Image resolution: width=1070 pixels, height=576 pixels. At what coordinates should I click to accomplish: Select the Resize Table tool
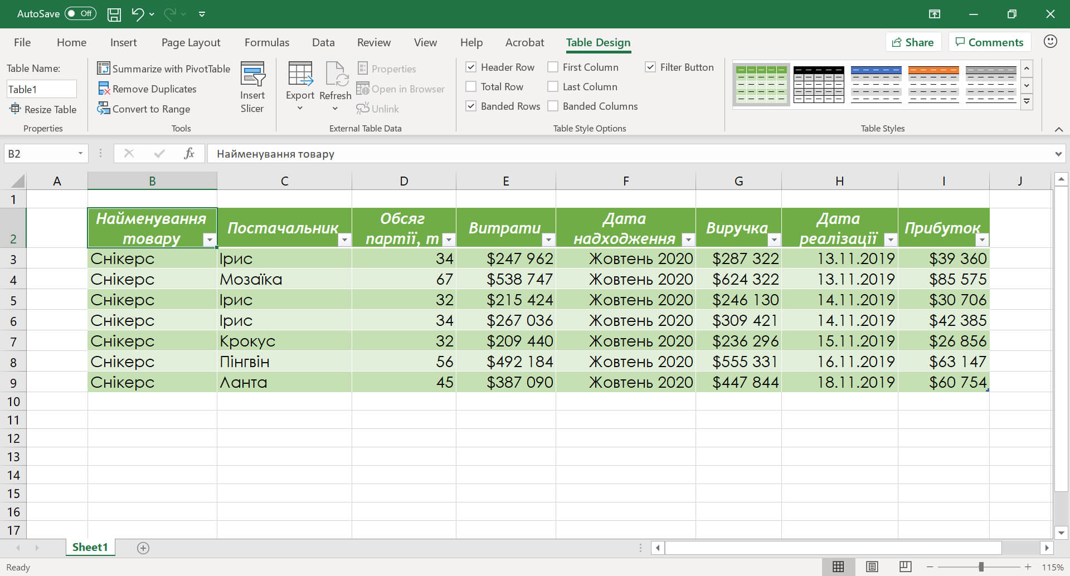(43, 109)
